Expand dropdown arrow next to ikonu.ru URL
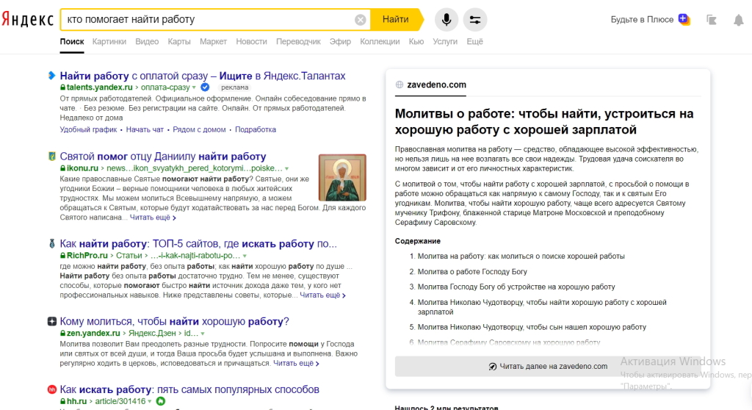This screenshot has width=752, height=410. coord(286,168)
